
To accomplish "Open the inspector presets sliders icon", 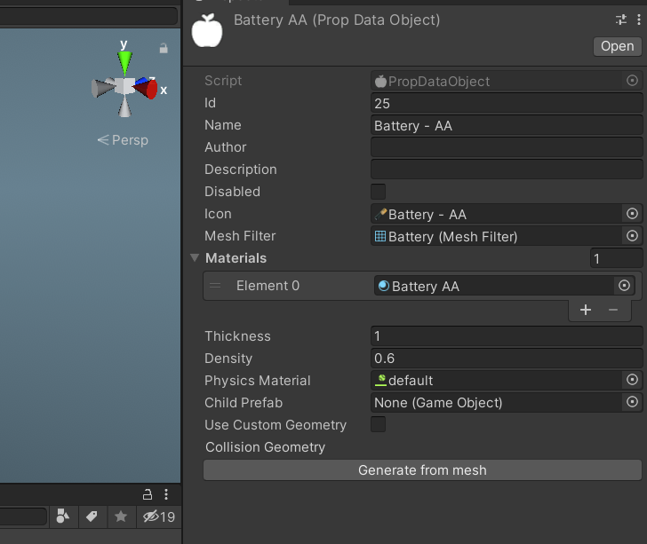I will point(621,20).
